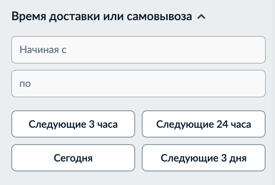
Task: Collapse the section with the chevron-up icon
Action: coord(202,16)
